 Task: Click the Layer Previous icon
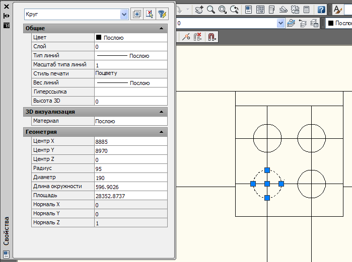[x=303, y=23]
